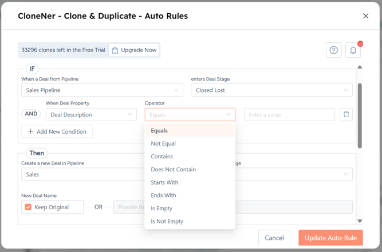Image resolution: width=382 pixels, height=252 pixels.
Task: Click the Upgrade Now button
Action: 134,50
